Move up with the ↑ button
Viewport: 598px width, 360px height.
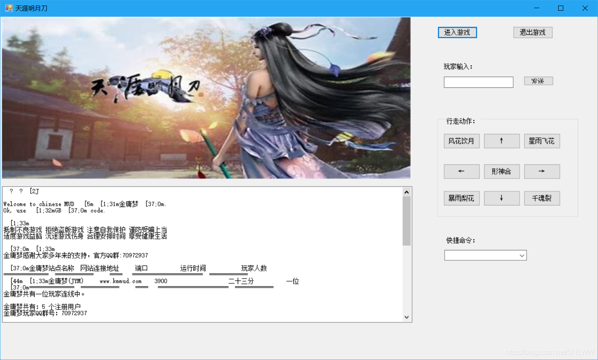(502, 141)
